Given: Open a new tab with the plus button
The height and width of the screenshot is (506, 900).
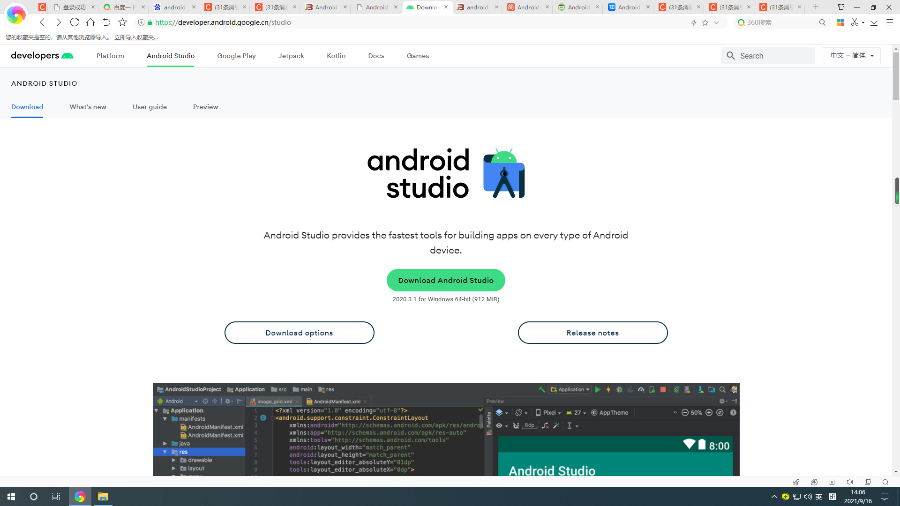Looking at the screenshot, I should click(x=816, y=7).
